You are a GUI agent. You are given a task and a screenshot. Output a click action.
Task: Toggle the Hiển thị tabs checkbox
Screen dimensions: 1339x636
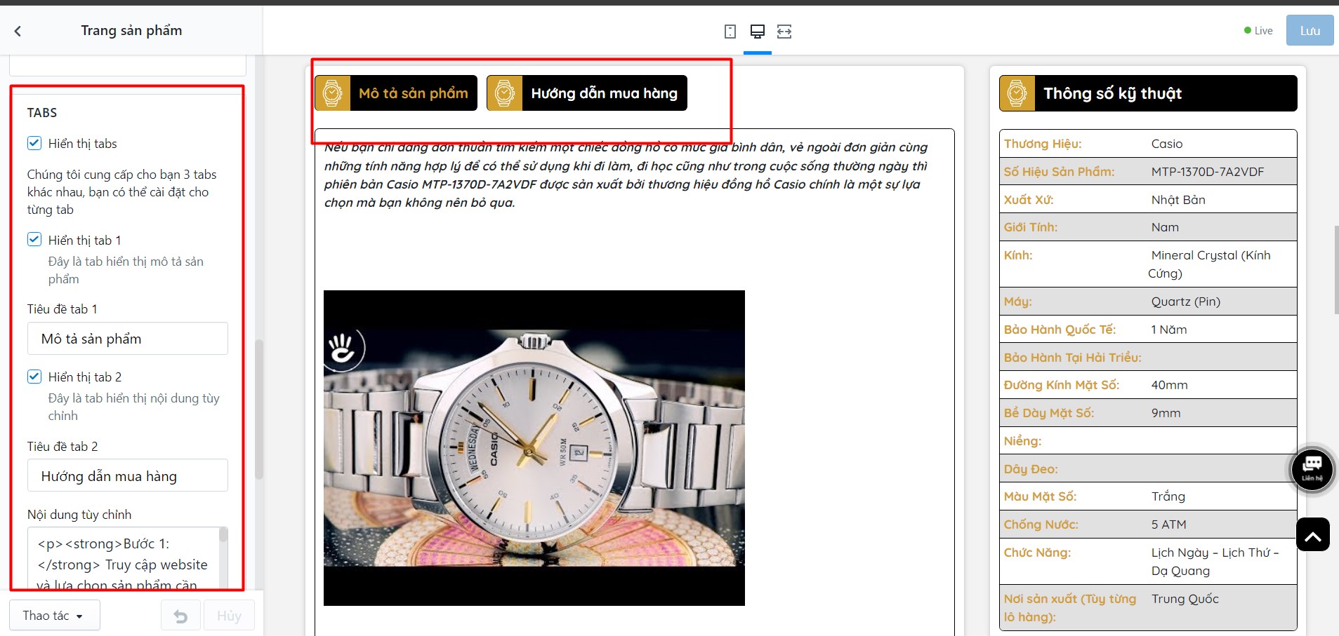pyautogui.click(x=34, y=143)
